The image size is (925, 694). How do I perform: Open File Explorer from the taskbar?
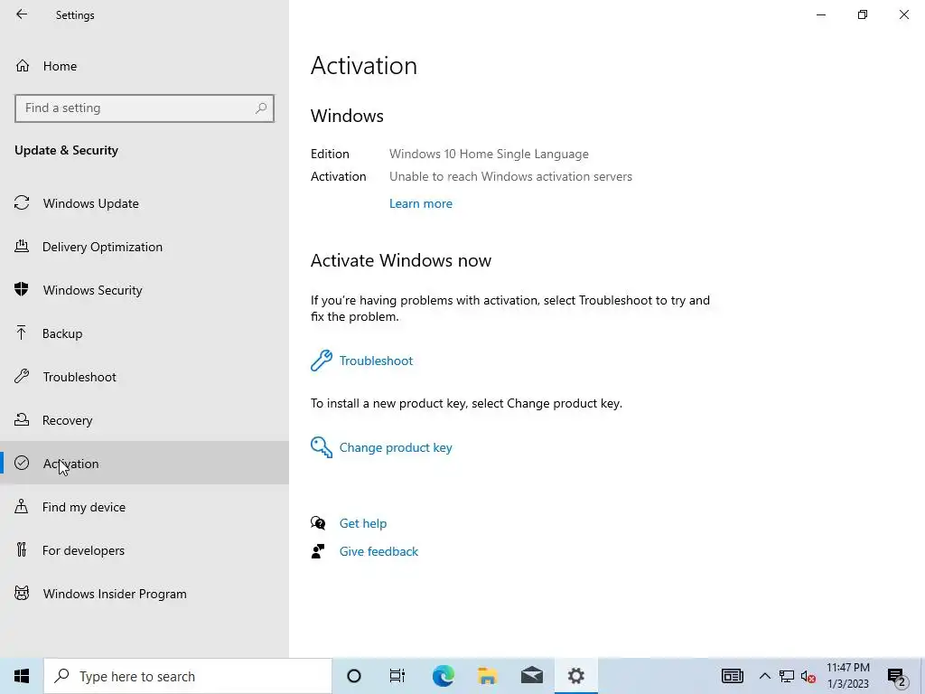(x=487, y=676)
